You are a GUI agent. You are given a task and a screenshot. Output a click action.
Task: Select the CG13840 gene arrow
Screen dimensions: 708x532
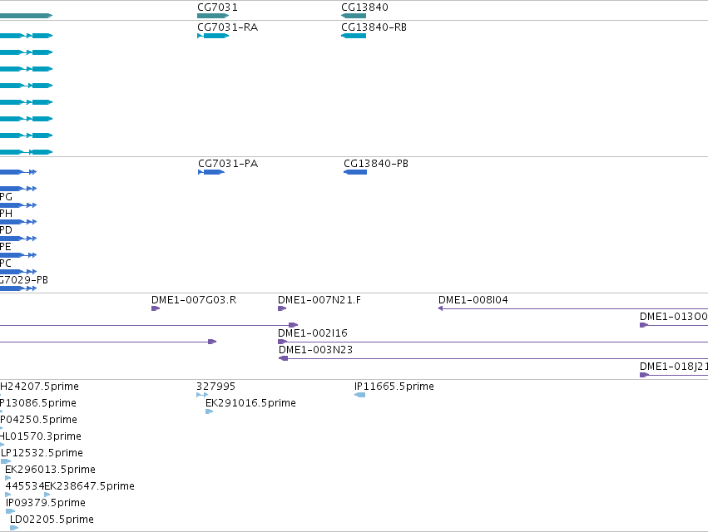354,16
